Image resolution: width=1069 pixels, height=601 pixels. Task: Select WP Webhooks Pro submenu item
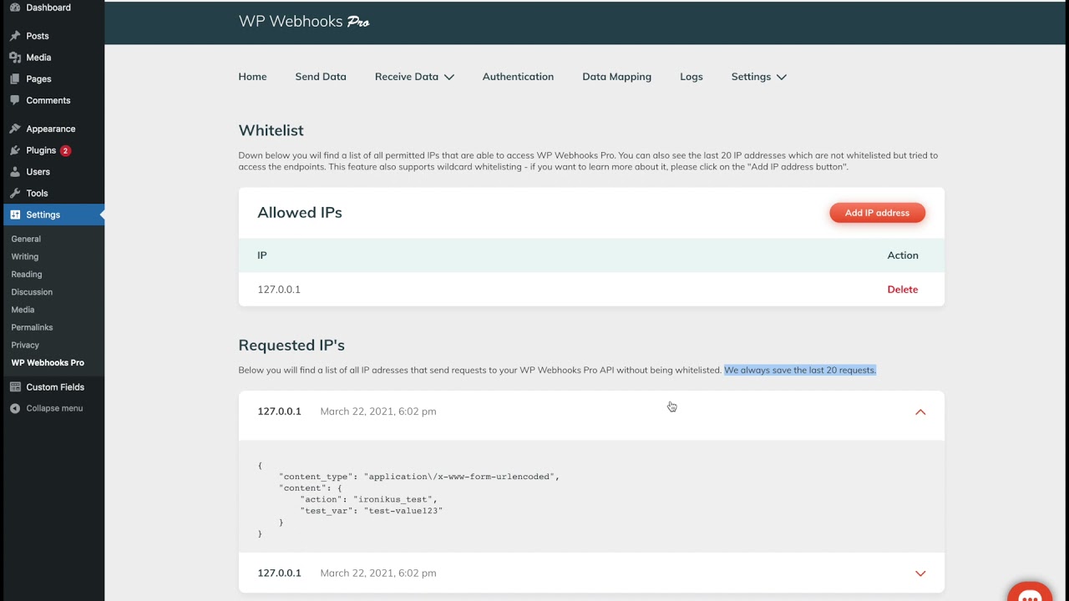click(x=48, y=363)
